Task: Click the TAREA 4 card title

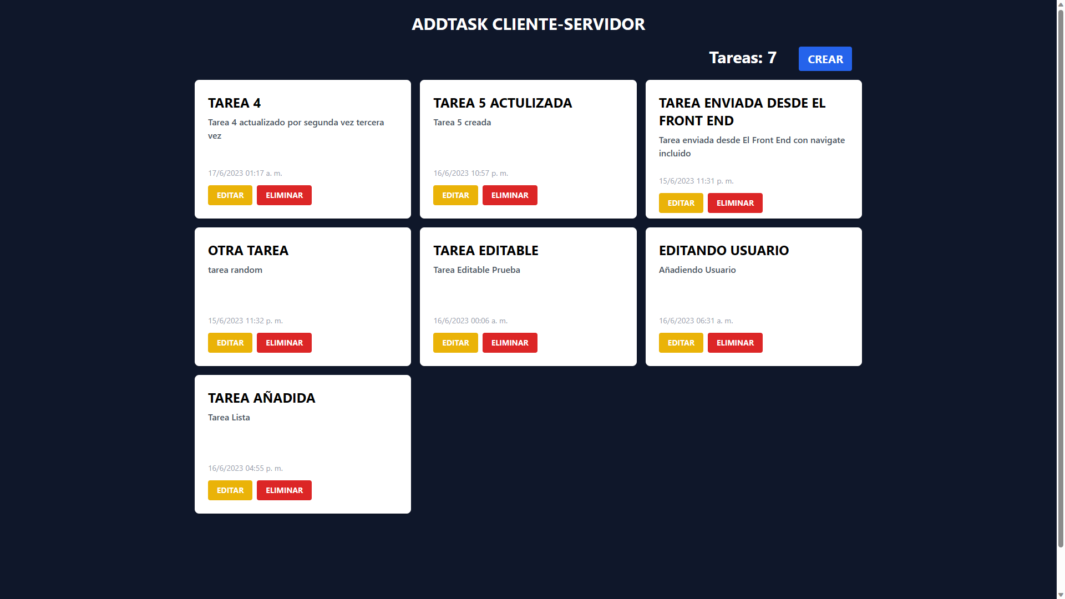Action: coord(234,103)
